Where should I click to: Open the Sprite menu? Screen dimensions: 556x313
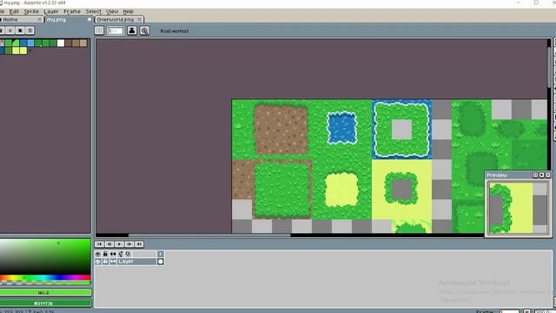pos(31,11)
